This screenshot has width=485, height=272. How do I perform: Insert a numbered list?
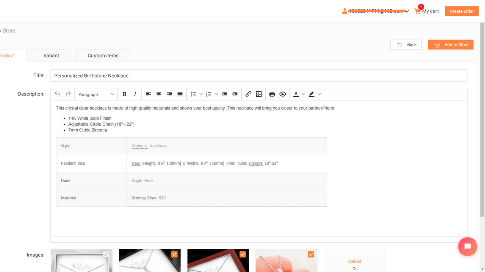pos(208,94)
